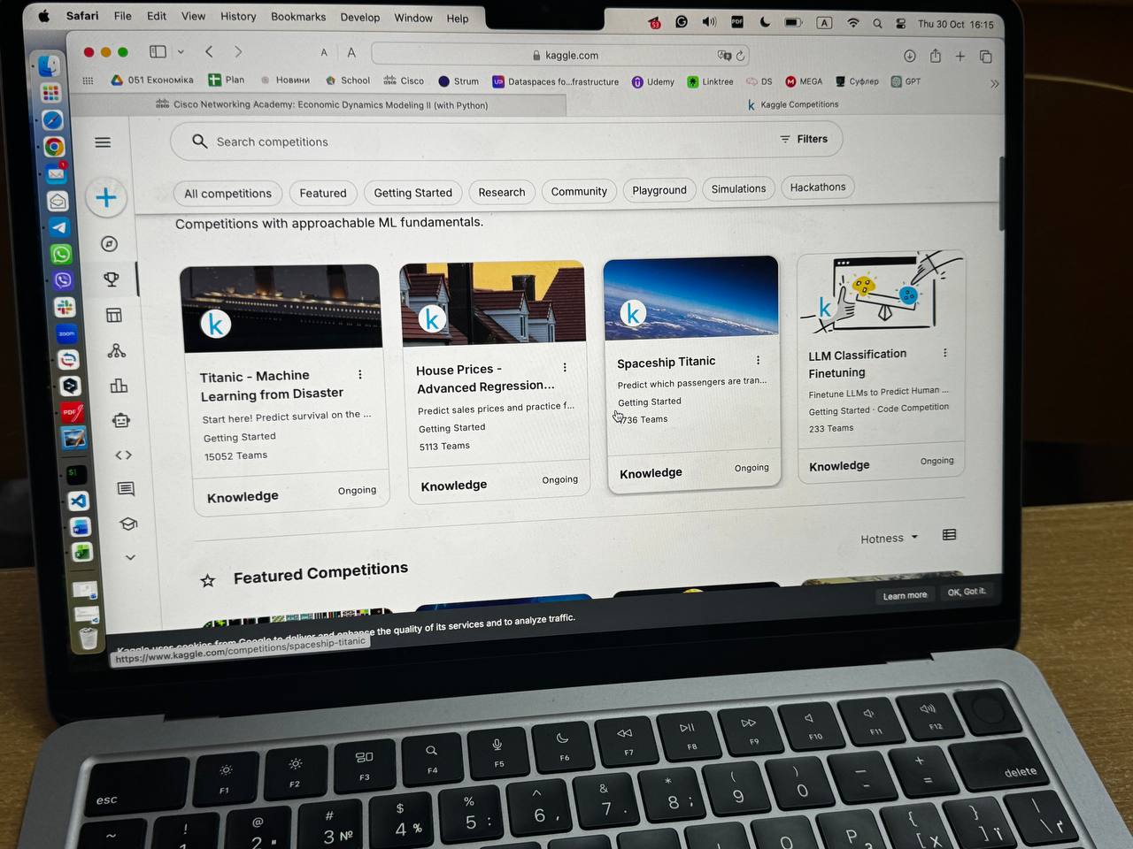This screenshot has width=1133, height=849.
Task: Click the Safari Share icon
Action: click(x=936, y=56)
